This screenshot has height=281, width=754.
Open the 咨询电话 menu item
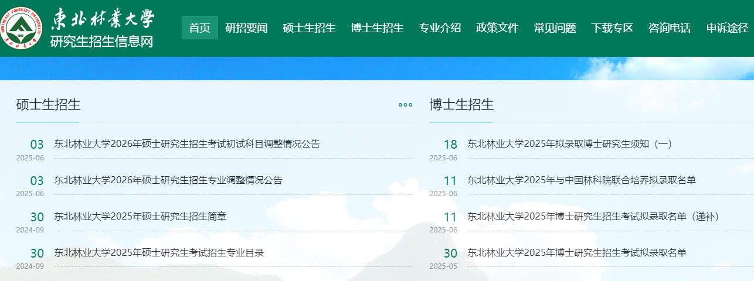point(670,28)
